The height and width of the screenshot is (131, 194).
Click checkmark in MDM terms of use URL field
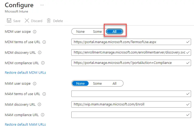[188, 42]
